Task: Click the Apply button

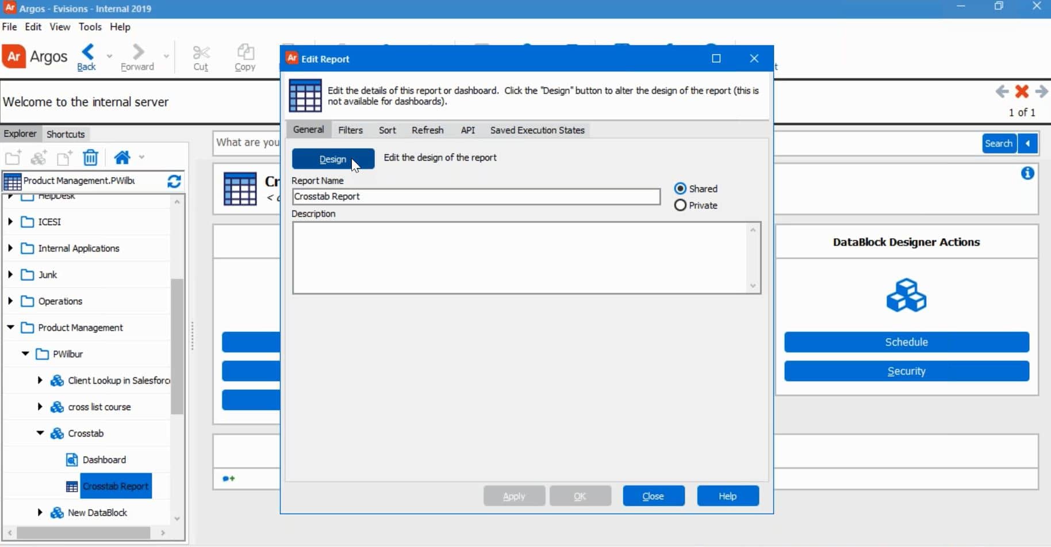Action: 513,496
